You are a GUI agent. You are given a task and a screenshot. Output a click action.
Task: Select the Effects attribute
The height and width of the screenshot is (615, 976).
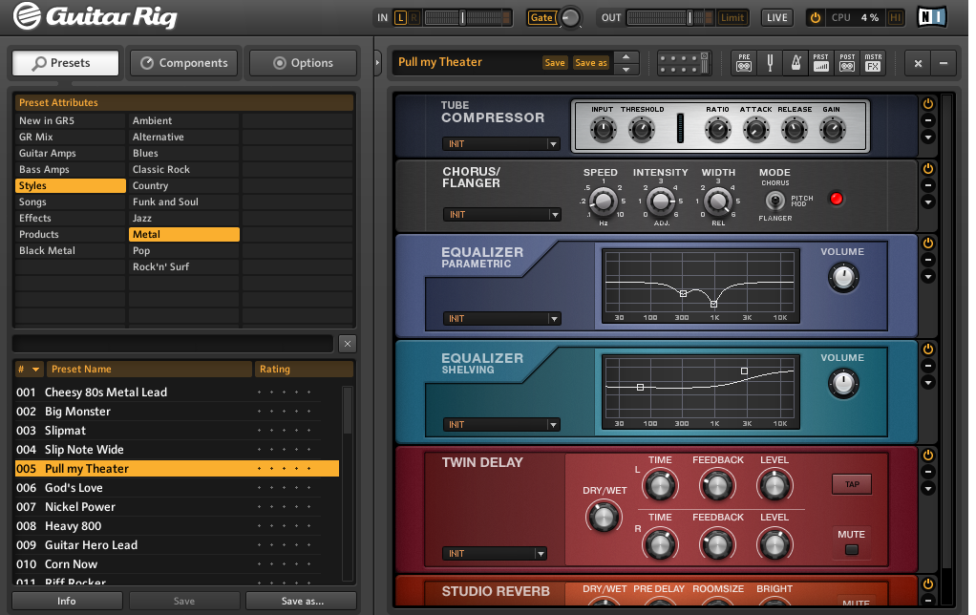pyautogui.click(x=71, y=218)
